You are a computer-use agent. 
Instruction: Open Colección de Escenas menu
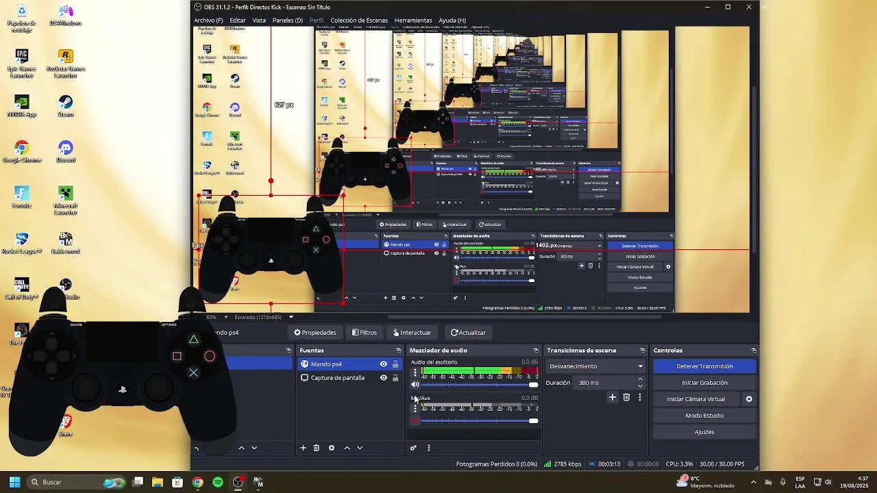coord(359,21)
